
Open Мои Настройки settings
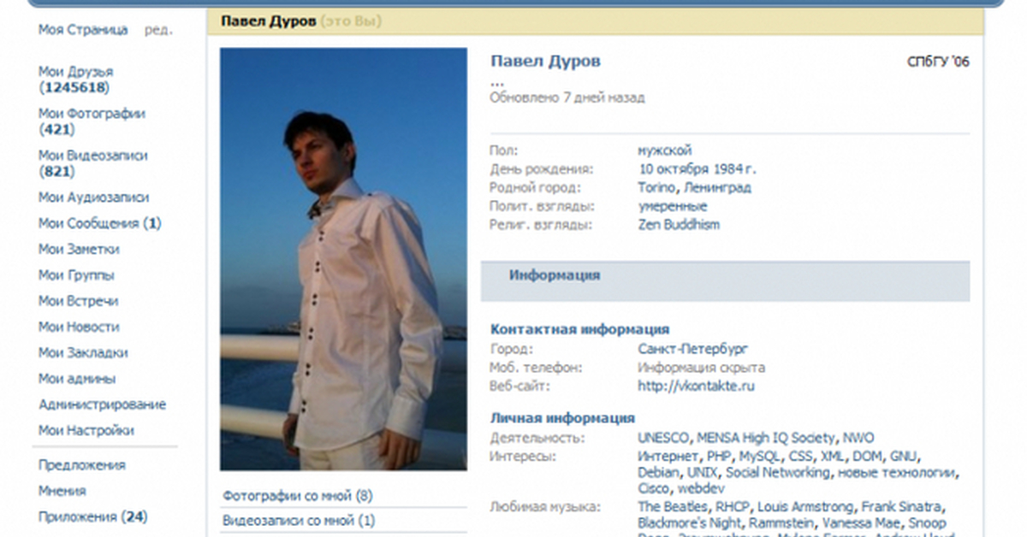click(86, 430)
